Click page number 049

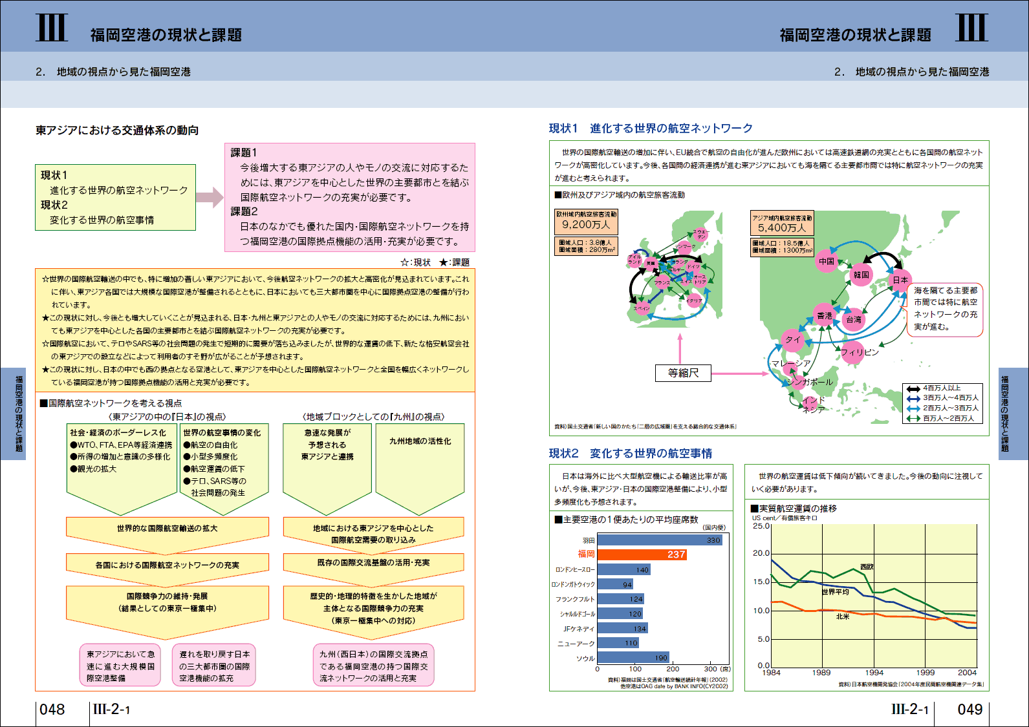[x=970, y=710]
